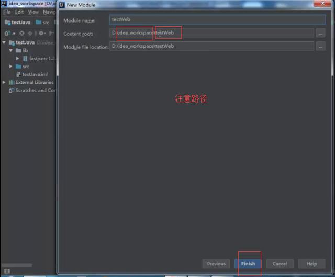Image resolution: width=335 pixels, height=277 pixels.
Task: Select External Libraries in tree
Action: point(31,82)
